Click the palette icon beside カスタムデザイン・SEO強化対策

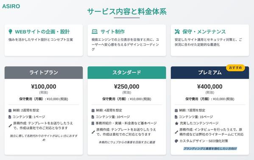coord(176,141)
